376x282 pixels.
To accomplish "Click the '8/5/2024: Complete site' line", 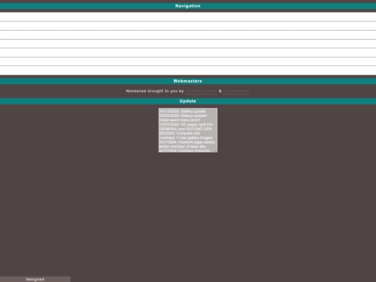I will point(180,133).
